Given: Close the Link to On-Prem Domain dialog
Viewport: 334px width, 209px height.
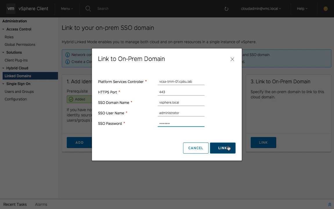Looking at the screenshot, I should pyautogui.click(x=232, y=59).
